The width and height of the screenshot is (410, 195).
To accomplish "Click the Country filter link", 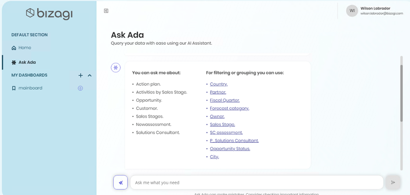I will click(219, 84).
